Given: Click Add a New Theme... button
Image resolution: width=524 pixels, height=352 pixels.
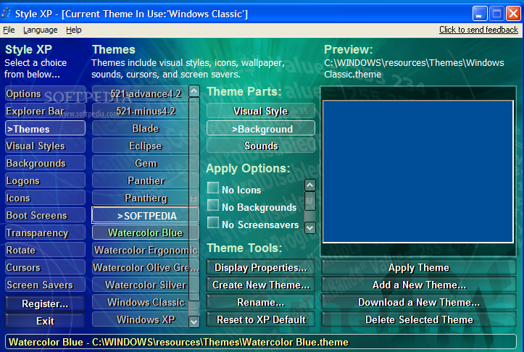Looking at the screenshot, I should 419,285.
